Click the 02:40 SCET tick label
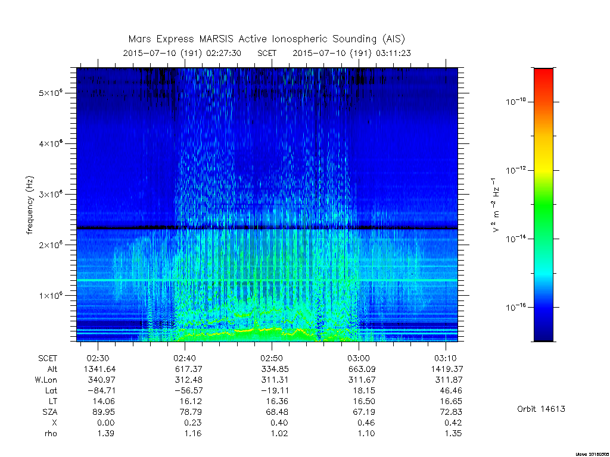610x457 pixels. point(185,358)
